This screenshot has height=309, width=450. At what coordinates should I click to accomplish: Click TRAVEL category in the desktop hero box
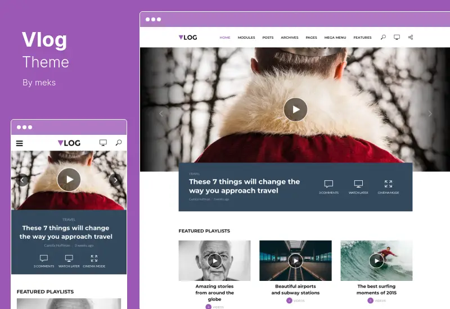(194, 174)
